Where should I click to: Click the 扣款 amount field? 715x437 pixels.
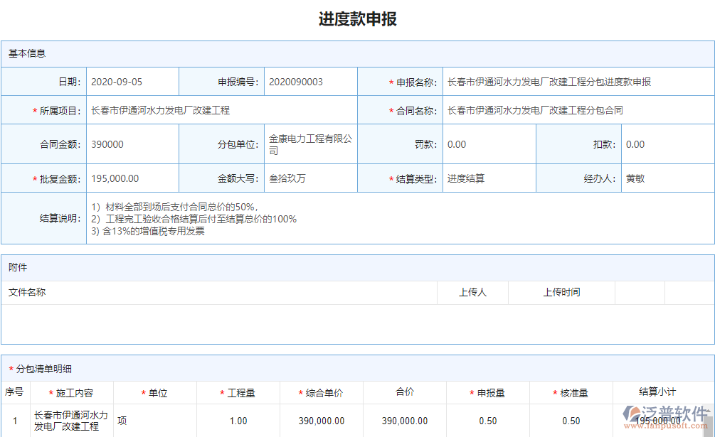[667, 144]
